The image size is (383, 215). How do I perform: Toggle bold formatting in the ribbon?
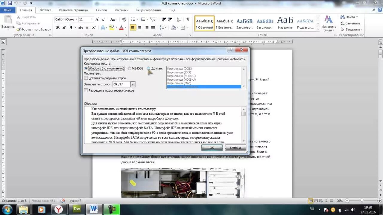tap(58, 27)
